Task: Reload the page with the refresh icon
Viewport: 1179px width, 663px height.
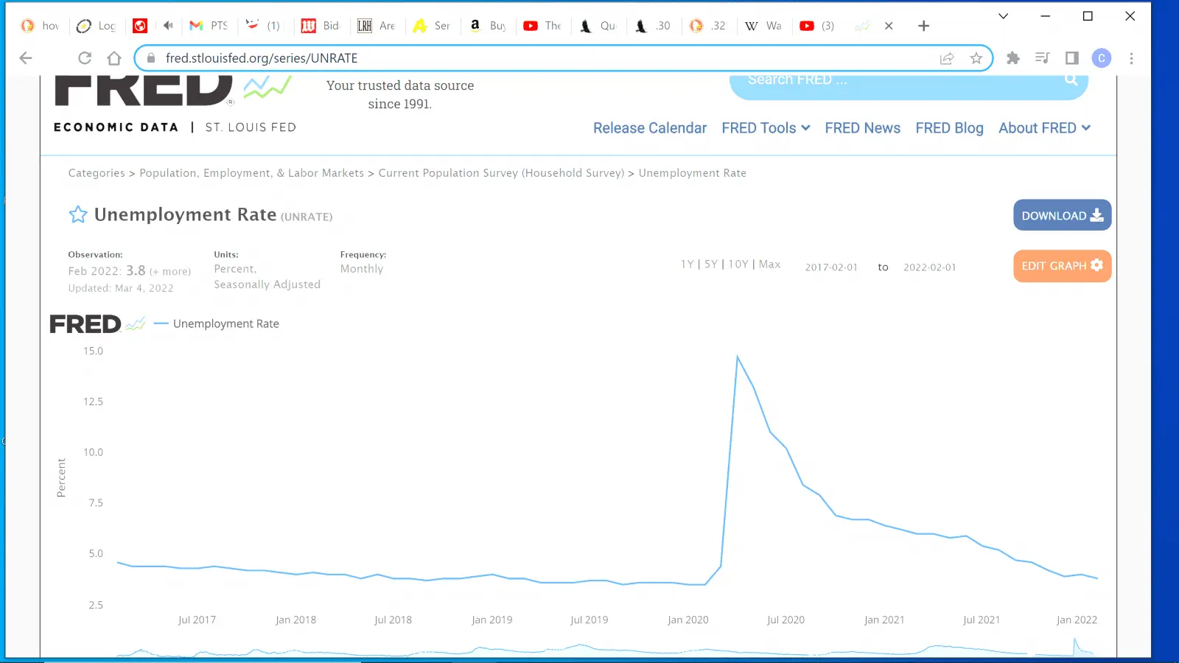Action: [x=85, y=58]
